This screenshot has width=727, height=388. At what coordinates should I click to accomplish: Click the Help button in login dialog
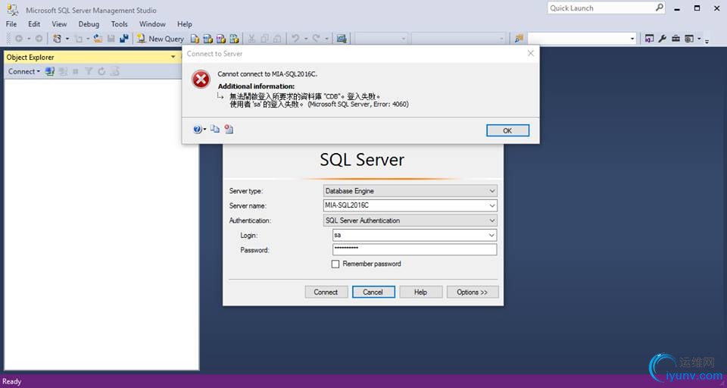click(420, 292)
